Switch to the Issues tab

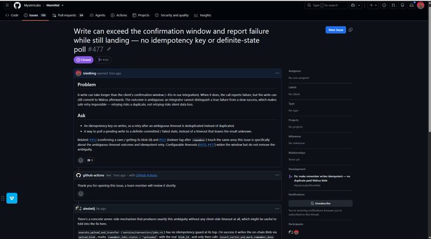point(35,15)
